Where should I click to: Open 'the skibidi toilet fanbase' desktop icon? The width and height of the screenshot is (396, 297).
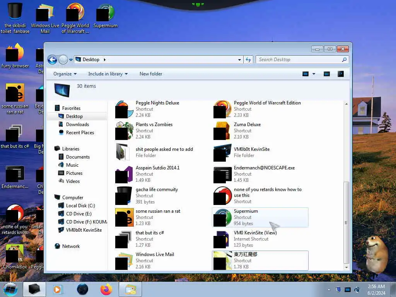pyautogui.click(x=15, y=19)
